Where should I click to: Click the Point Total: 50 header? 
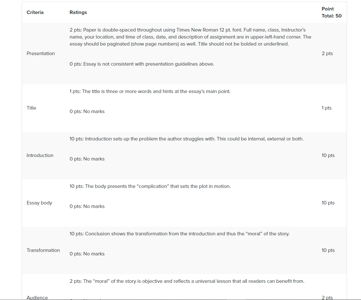[x=331, y=12]
